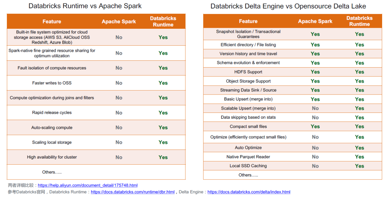Screen dimensions: 389x197
Task: Open the docs.databricks.com delta index link
Action: tap(249, 192)
